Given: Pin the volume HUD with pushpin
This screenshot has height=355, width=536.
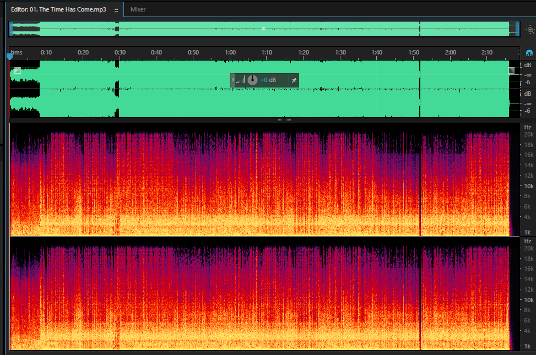Looking at the screenshot, I should point(294,80).
